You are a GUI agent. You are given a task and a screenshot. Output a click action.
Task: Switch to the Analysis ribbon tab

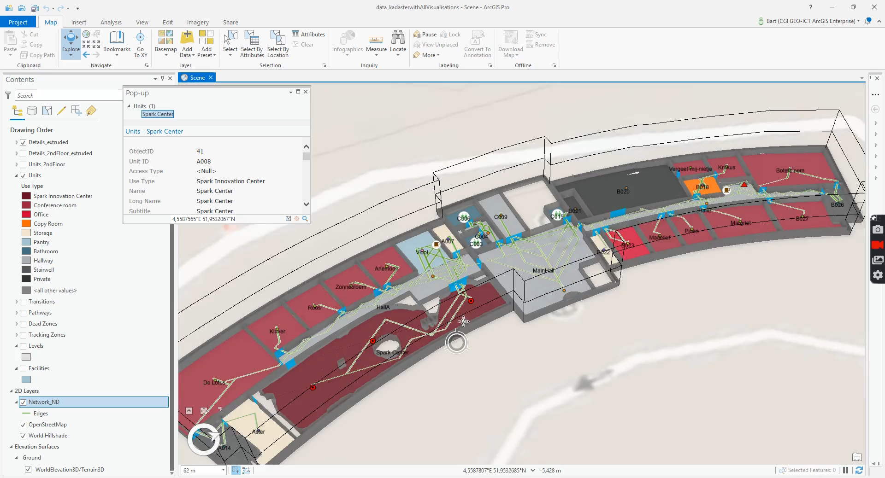coord(111,22)
